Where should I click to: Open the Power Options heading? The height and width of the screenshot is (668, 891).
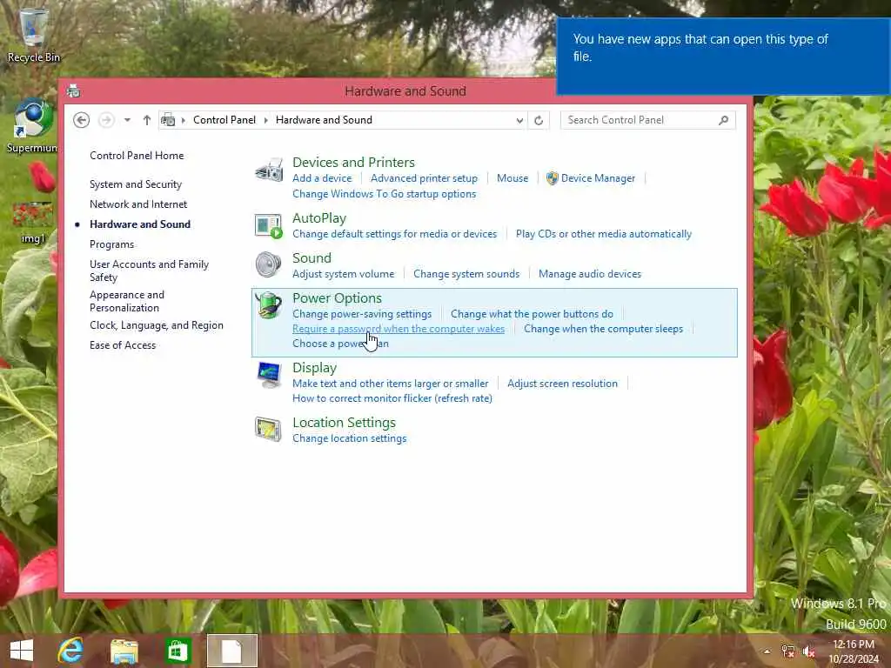337,297
